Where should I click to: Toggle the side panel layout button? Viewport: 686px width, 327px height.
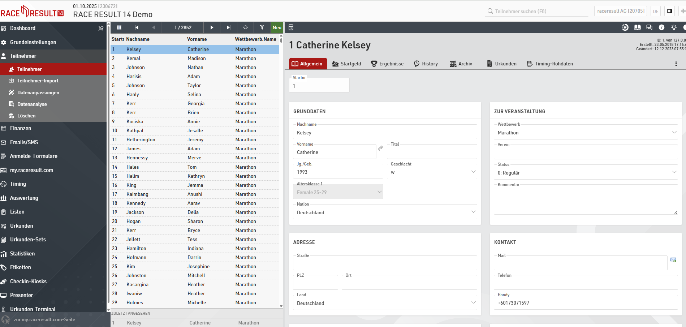pos(669,11)
